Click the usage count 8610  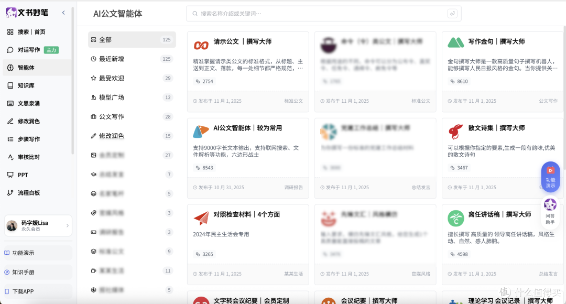[x=459, y=82]
